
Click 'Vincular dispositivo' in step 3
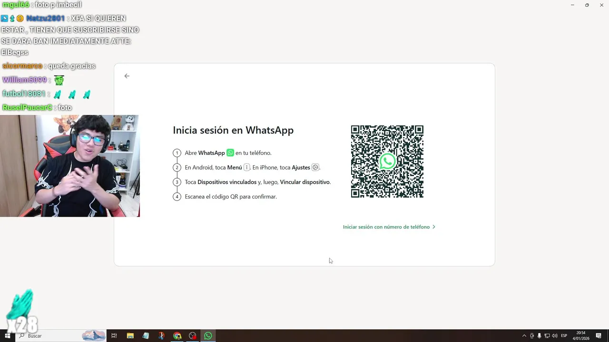click(x=304, y=182)
